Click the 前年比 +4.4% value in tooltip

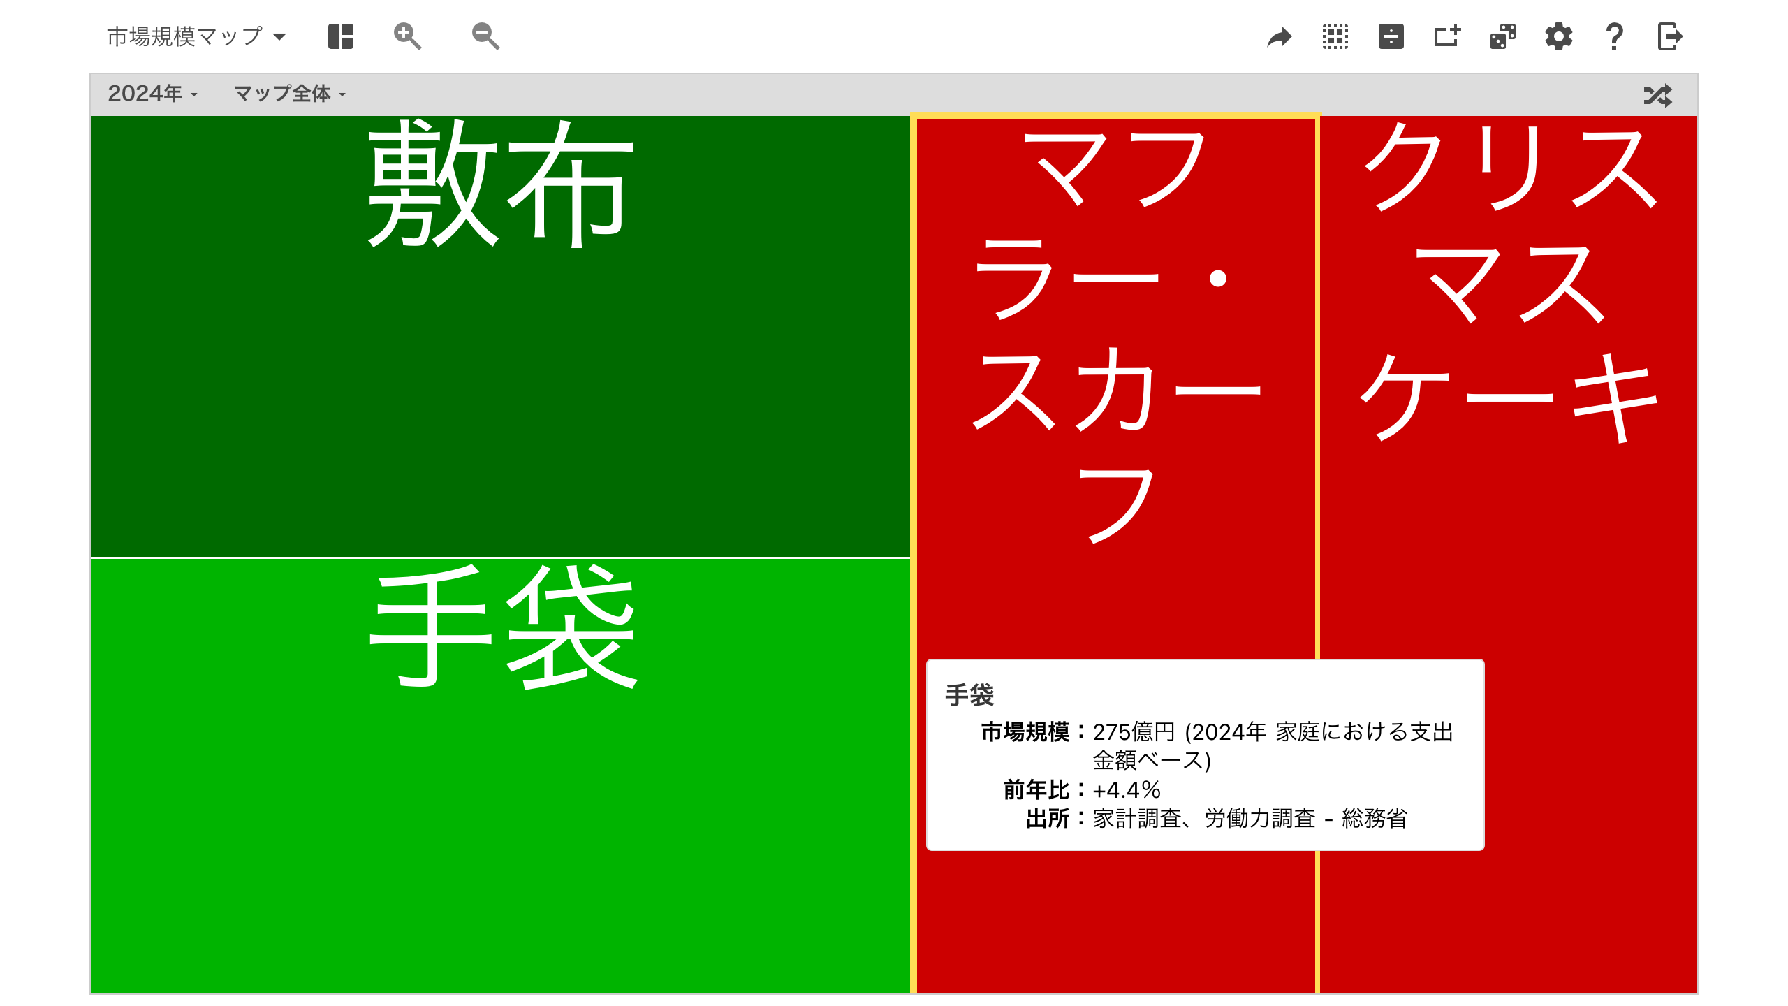click(1126, 790)
